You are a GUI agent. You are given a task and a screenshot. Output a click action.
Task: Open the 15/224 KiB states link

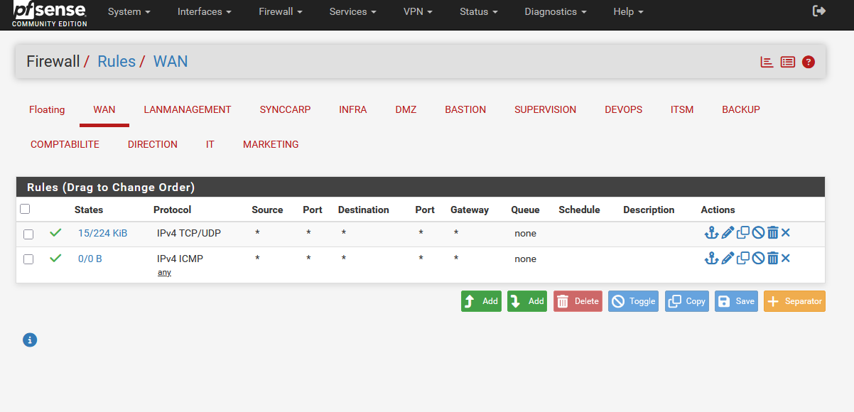tap(103, 233)
